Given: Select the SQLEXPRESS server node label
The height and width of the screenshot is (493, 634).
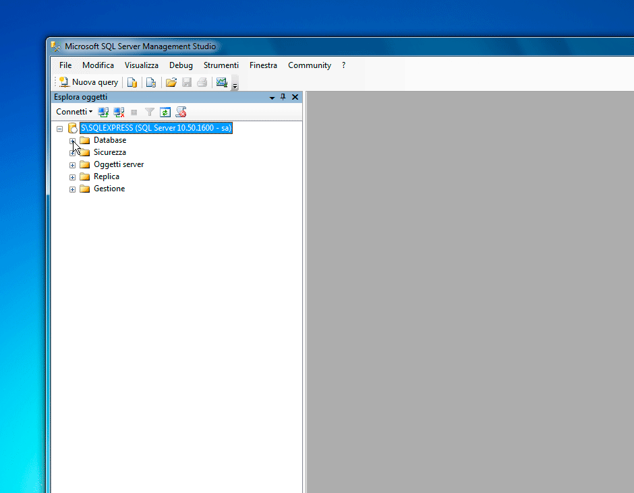Looking at the screenshot, I should [x=156, y=128].
